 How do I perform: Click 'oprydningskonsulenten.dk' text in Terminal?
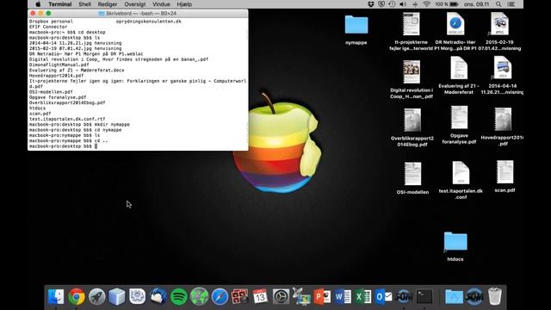point(149,22)
